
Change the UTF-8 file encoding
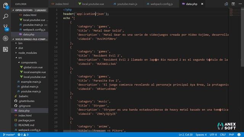[213, 134]
